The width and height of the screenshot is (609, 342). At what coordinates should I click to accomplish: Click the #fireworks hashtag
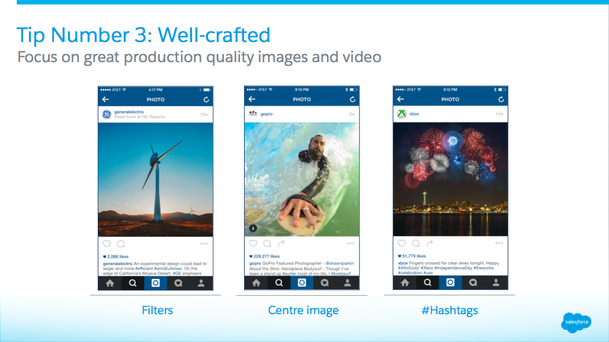point(483,268)
